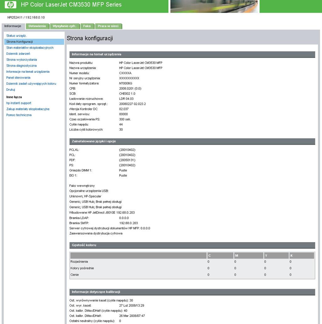
Task: Go to the Praca w sieci tab
Action: tap(108, 26)
